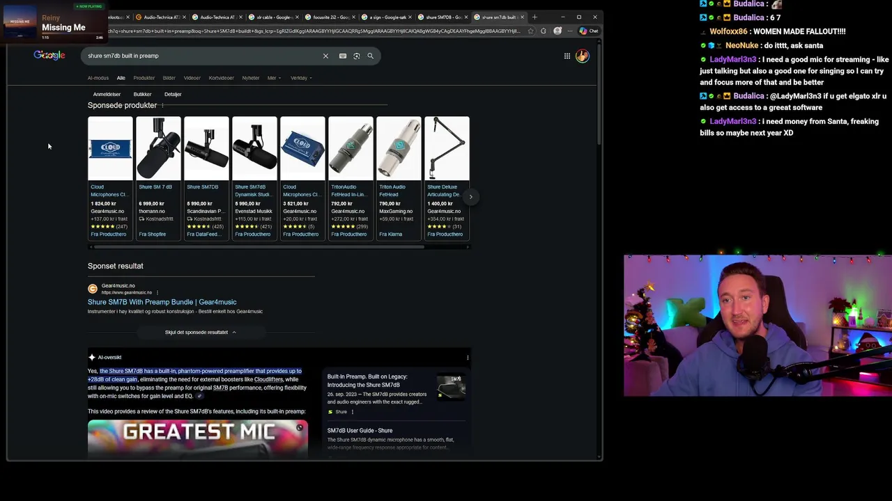This screenshot has height=501, width=892.
Task: Open 'Built-In Preamp. Built on Legacy' article
Action: click(367, 381)
